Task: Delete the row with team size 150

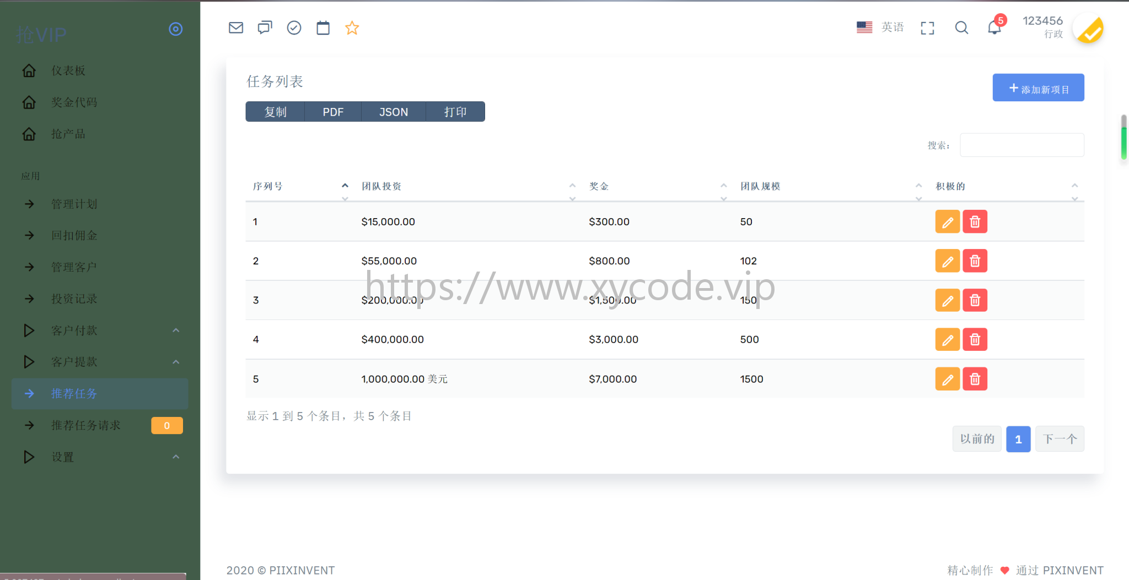Action: [975, 300]
